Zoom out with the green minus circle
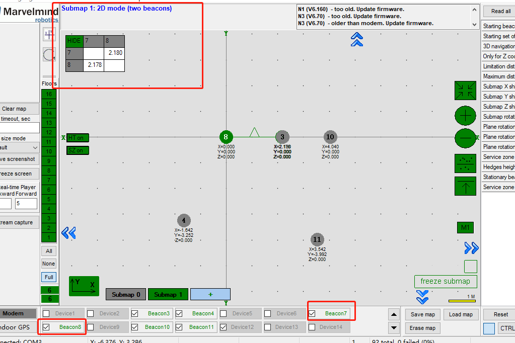The height and width of the screenshot is (343, 515). 465,137
